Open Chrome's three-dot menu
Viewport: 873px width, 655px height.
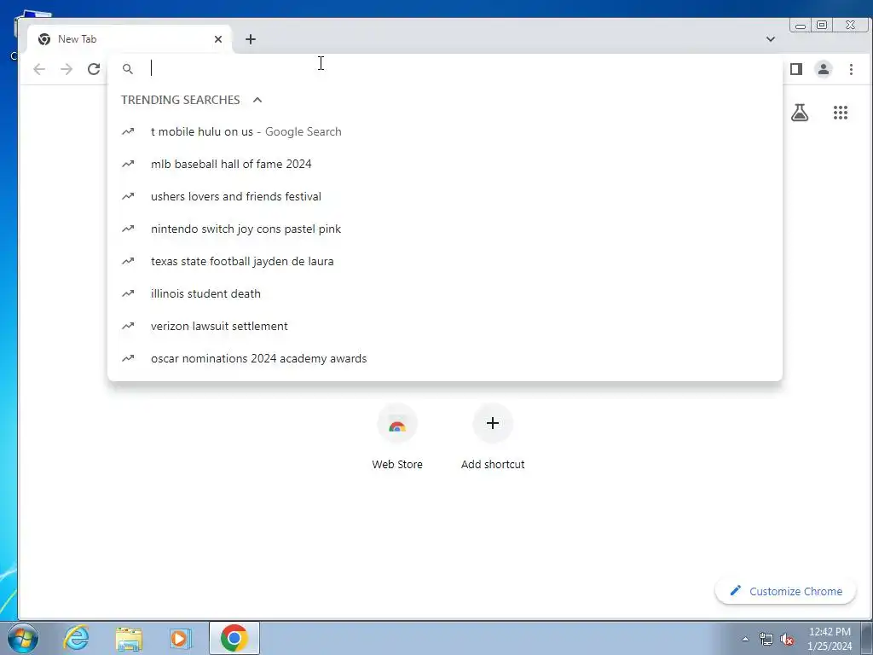click(x=851, y=69)
